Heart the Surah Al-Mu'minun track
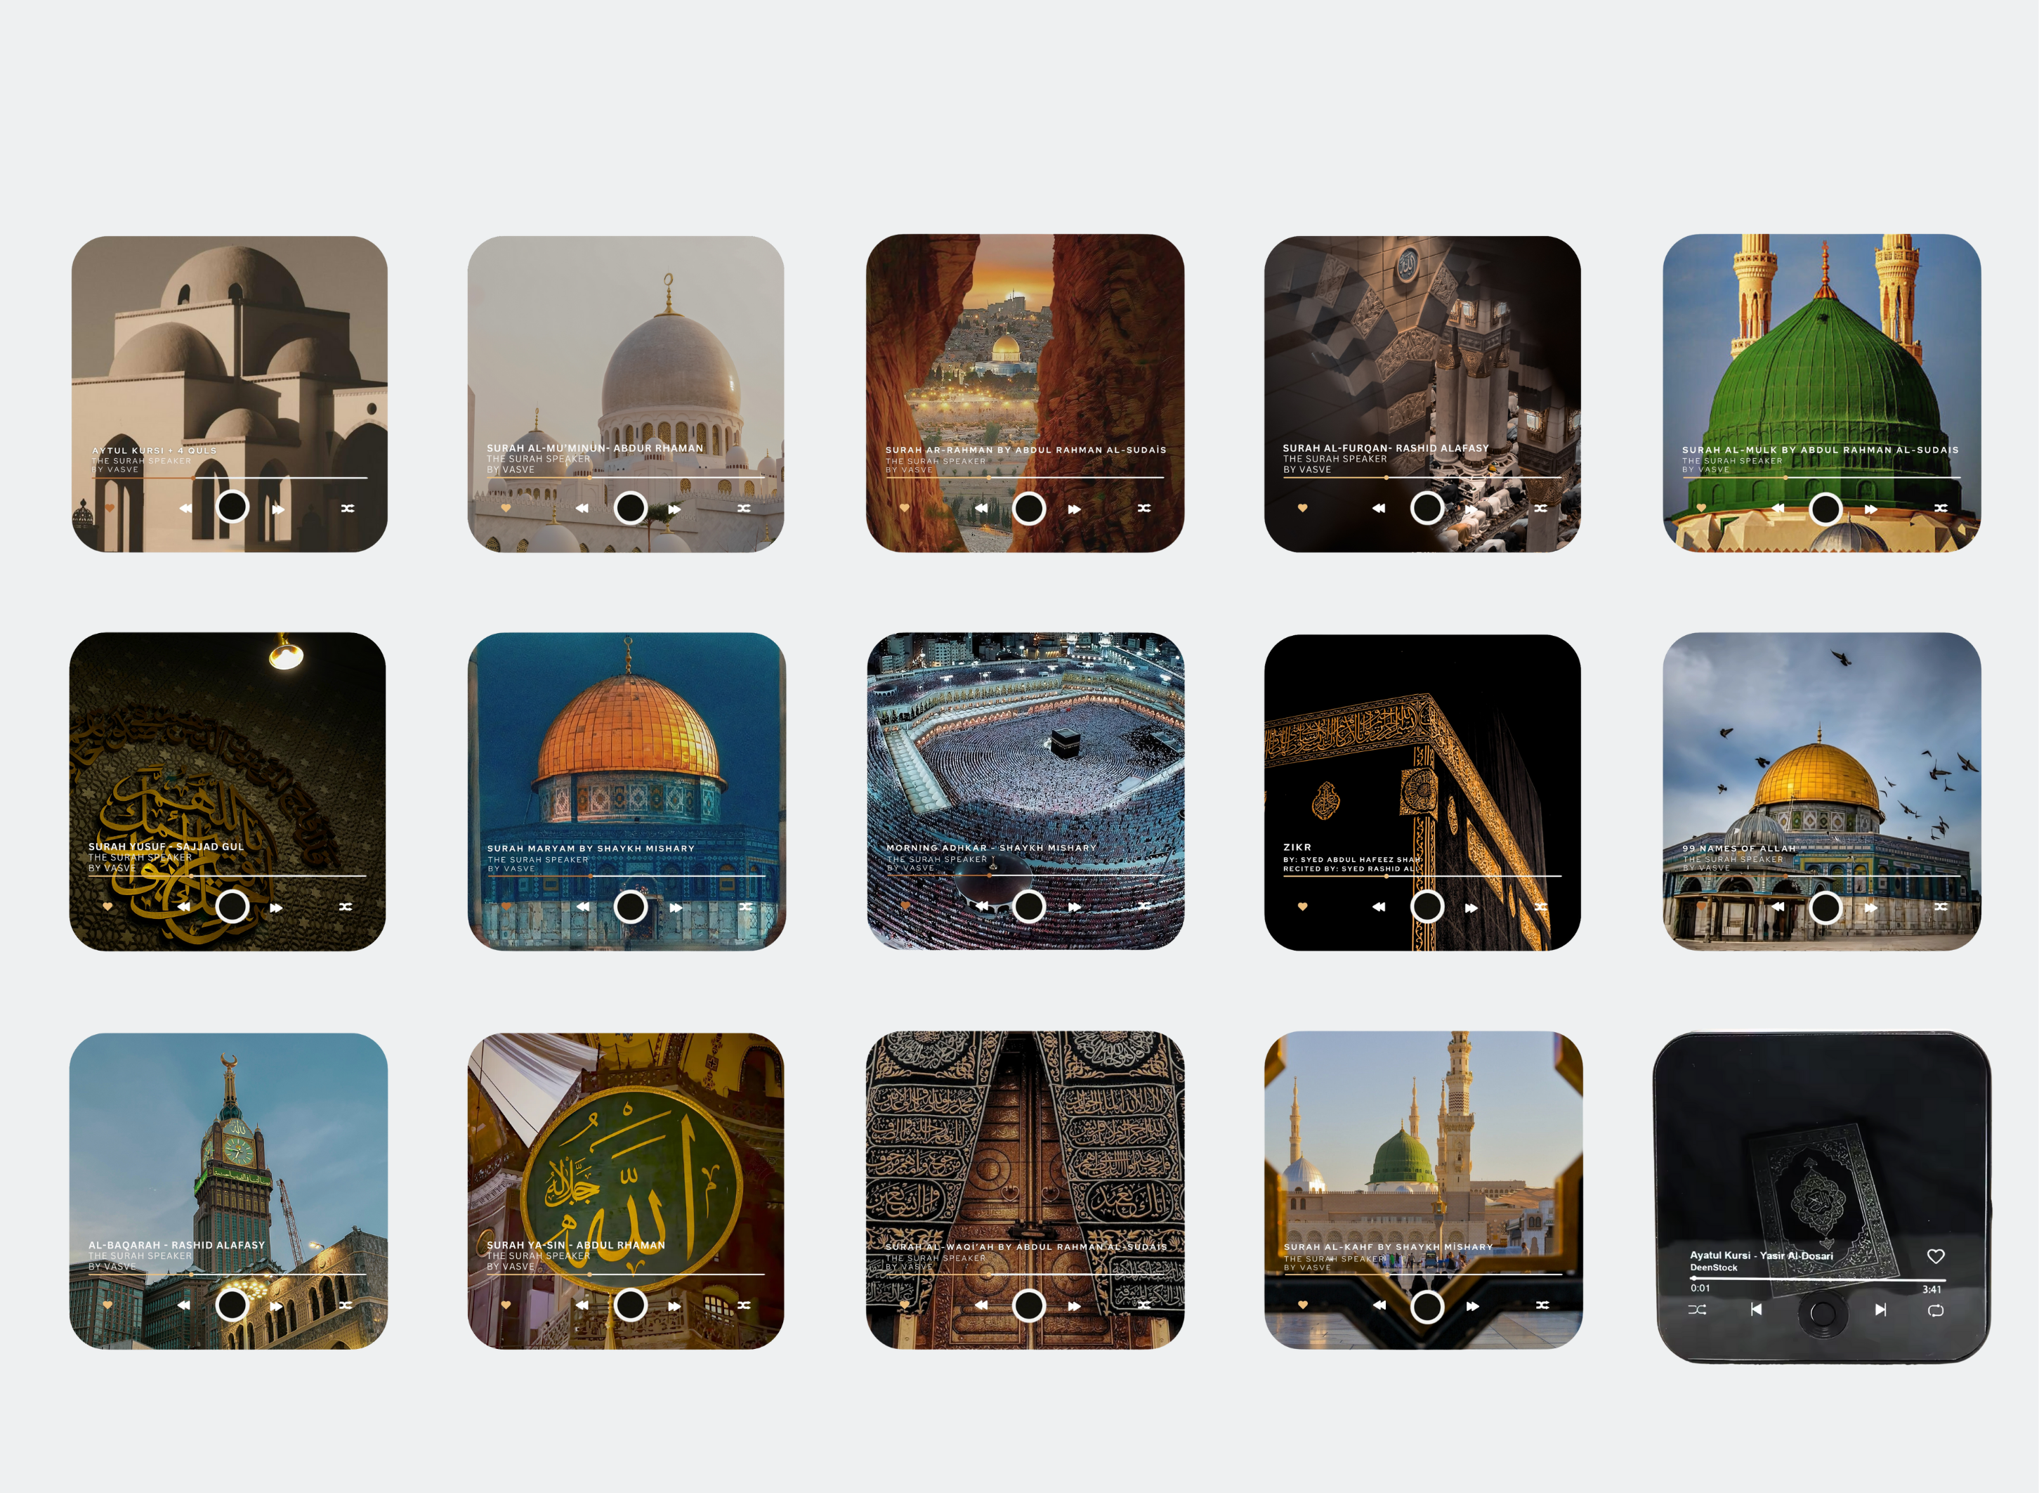2039x1493 pixels. 506,509
